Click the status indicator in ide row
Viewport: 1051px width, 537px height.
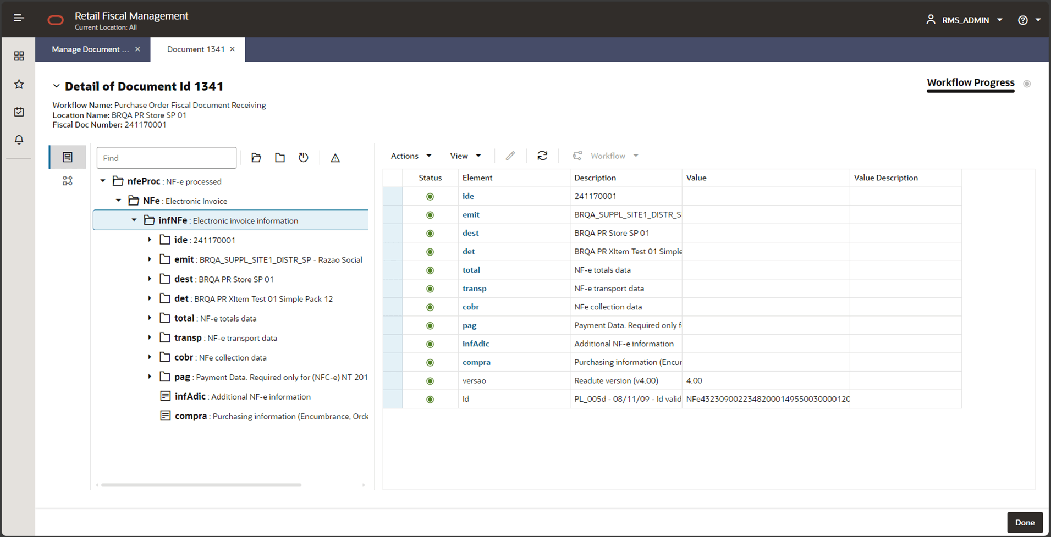430,197
